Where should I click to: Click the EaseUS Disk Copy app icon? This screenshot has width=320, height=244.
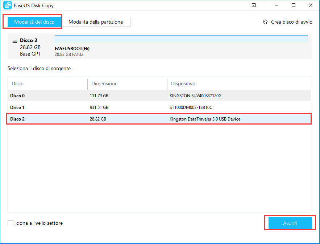point(7,5)
